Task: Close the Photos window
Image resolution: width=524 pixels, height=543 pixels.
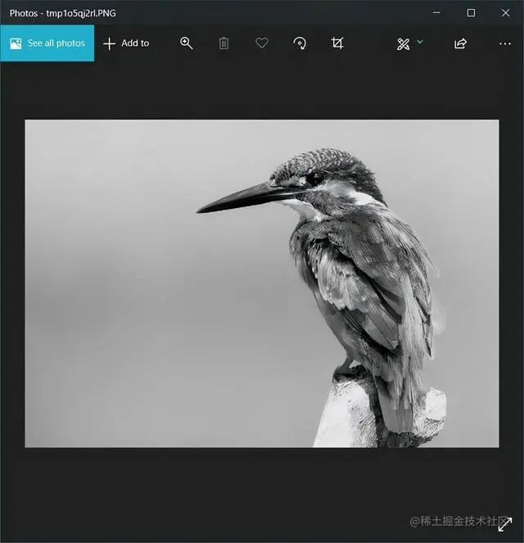Action: pos(506,13)
